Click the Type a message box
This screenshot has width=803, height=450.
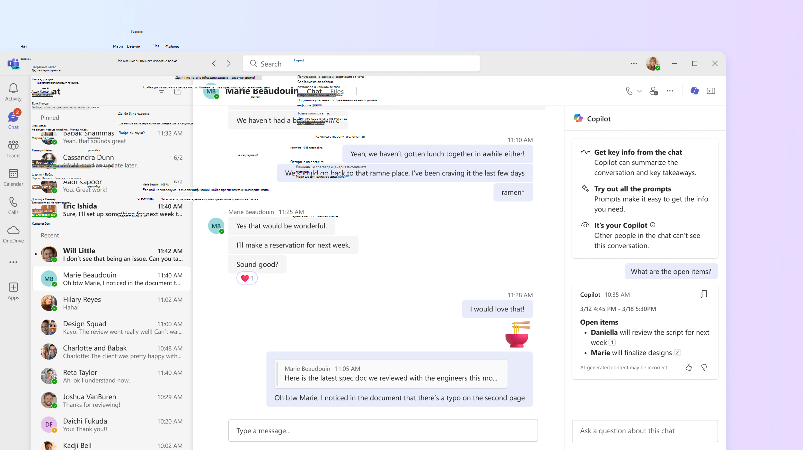(383, 431)
